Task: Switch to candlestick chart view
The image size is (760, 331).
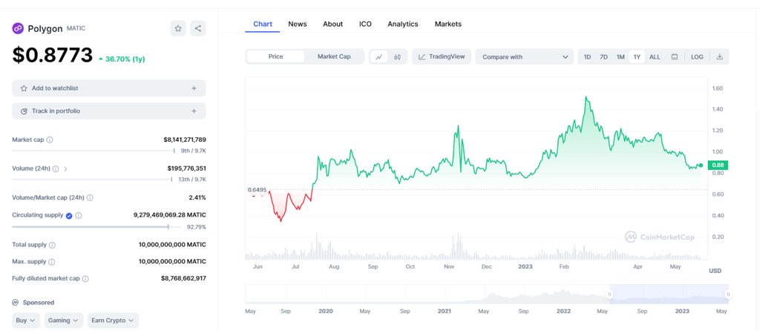Action: pyautogui.click(x=398, y=56)
